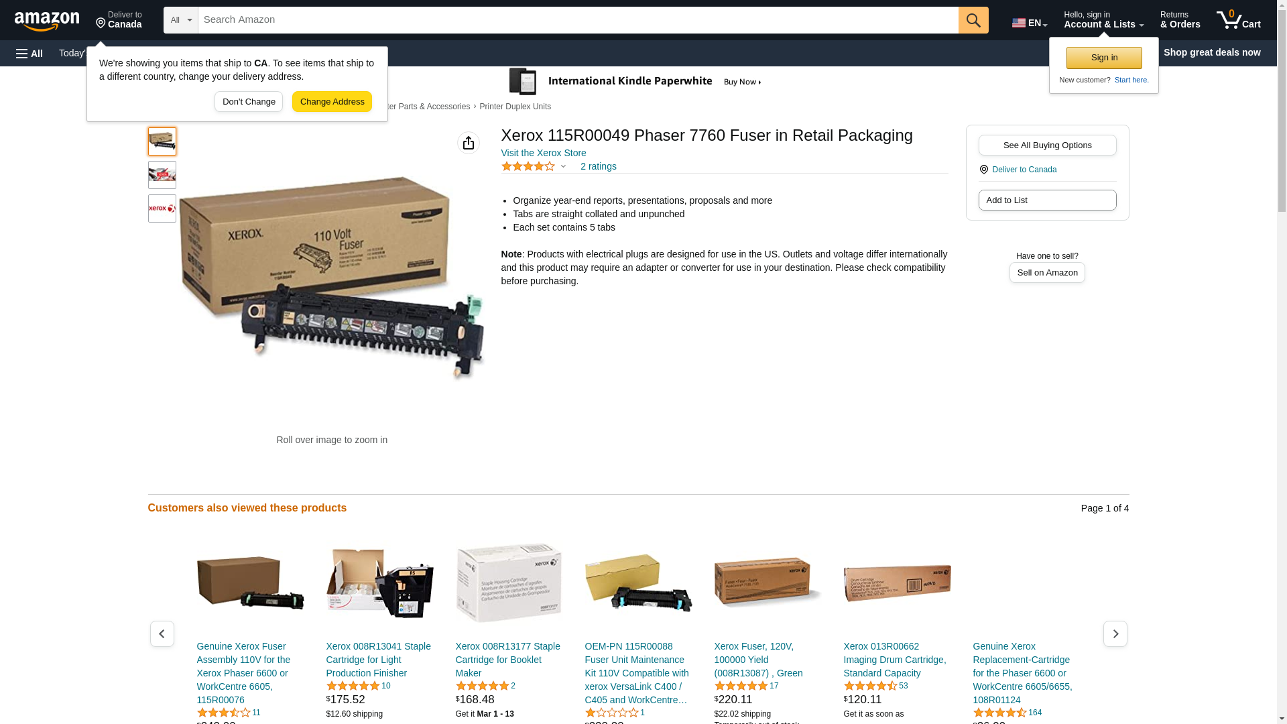Go to next carousel page arrow
This screenshot has height=724, width=1287.
click(x=1115, y=633)
